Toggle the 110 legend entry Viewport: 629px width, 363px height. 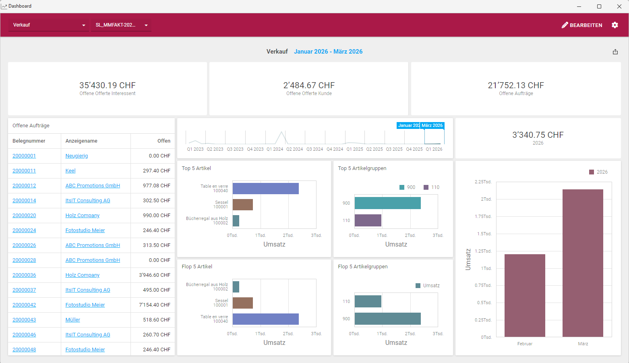click(431, 187)
